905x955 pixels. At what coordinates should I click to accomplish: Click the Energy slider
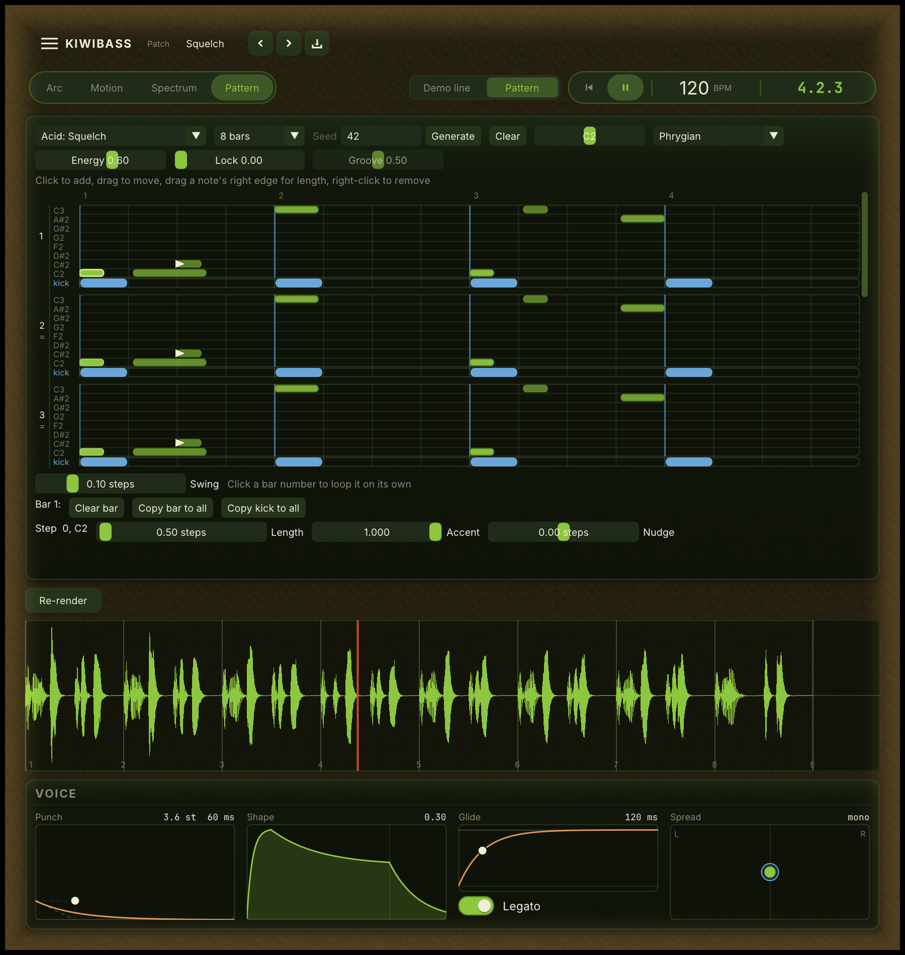point(101,160)
